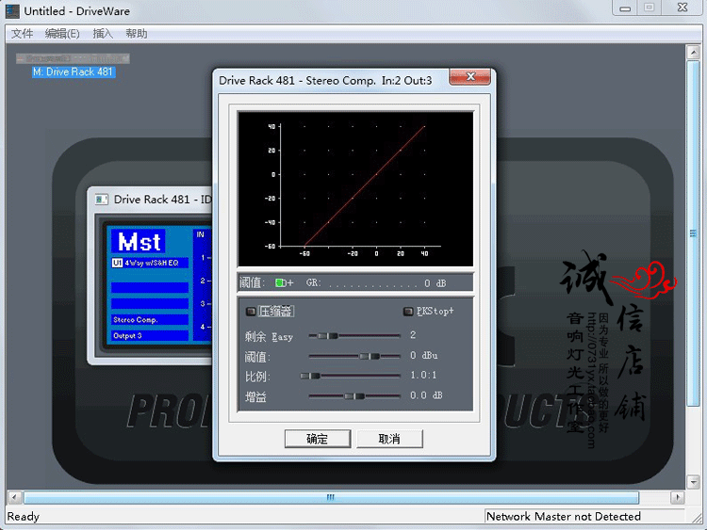Click the compressor curve graph
Image resolution: width=707 pixels, height=530 pixels.
pos(355,188)
